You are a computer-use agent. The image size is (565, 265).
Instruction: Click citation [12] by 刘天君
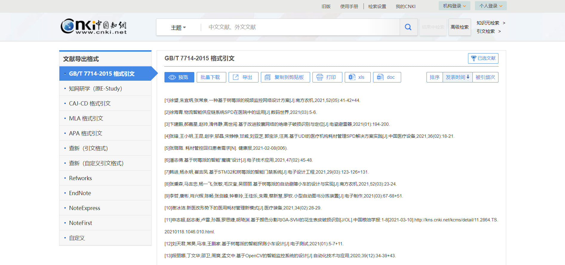click(254, 244)
